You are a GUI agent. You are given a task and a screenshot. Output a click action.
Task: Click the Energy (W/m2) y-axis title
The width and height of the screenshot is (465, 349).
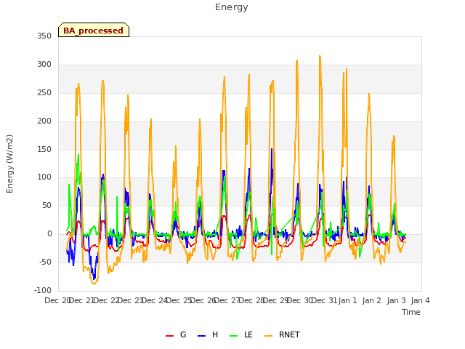(9, 164)
